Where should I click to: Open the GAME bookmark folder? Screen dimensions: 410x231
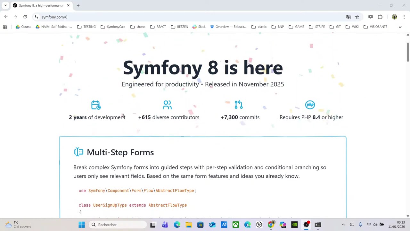(x=296, y=27)
